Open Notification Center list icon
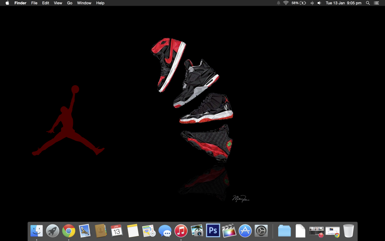The image size is (385, 241). click(x=376, y=3)
